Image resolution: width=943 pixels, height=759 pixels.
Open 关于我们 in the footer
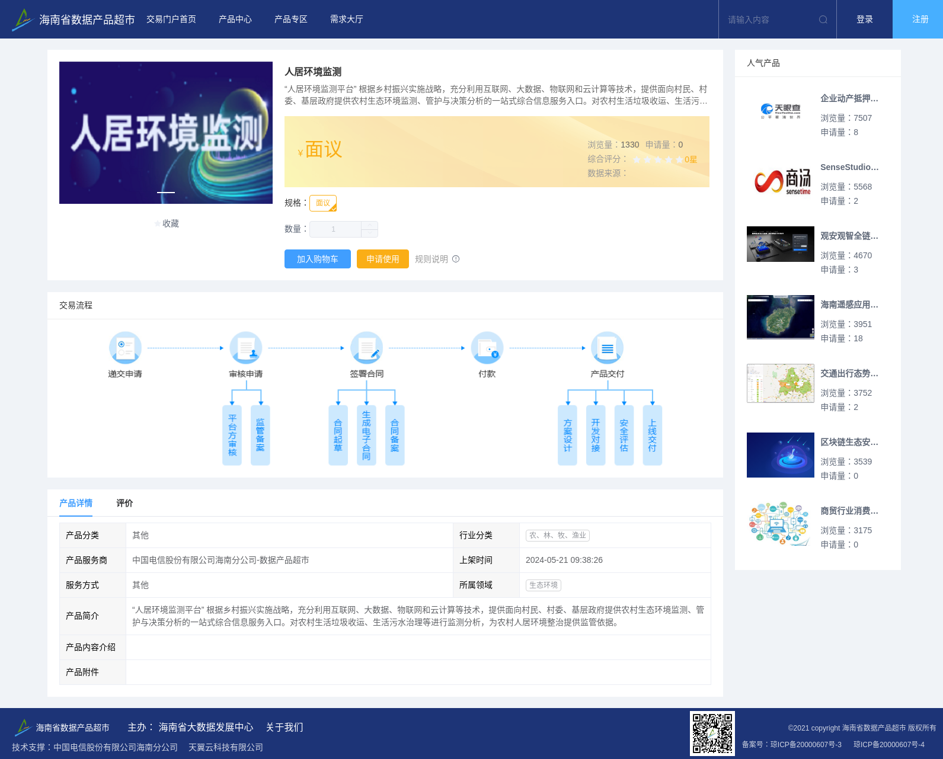[285, 727]
